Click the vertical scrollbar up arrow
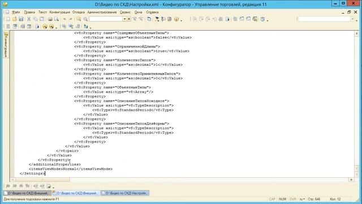This screenshot has height=204, width=362. click(x=356, y=33)
